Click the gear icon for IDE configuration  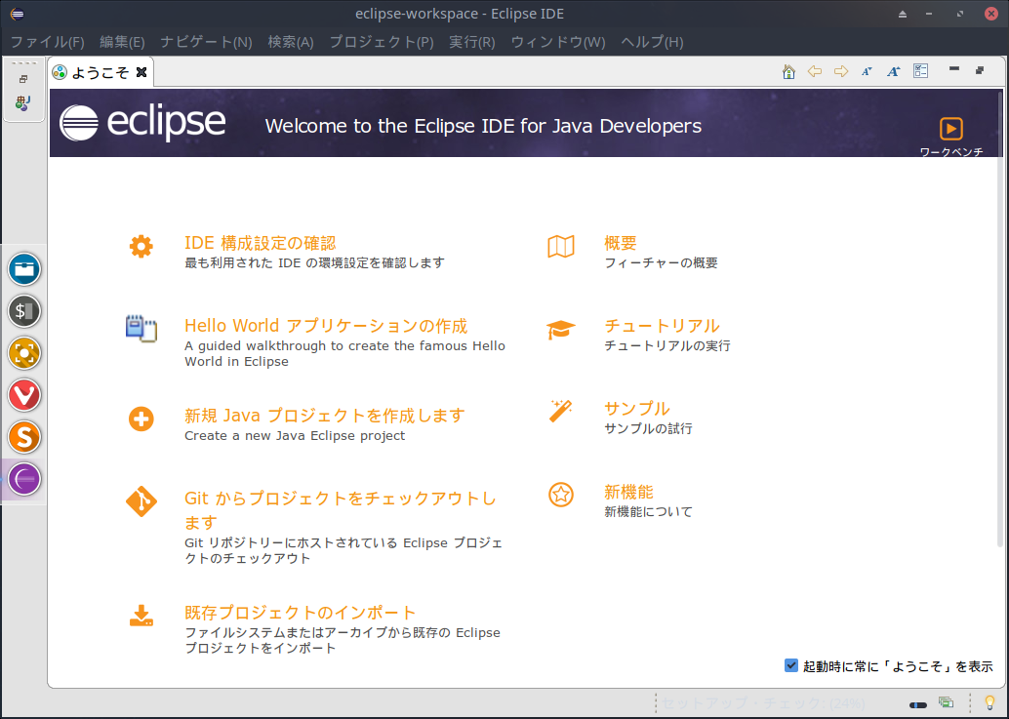coord(141,246)
